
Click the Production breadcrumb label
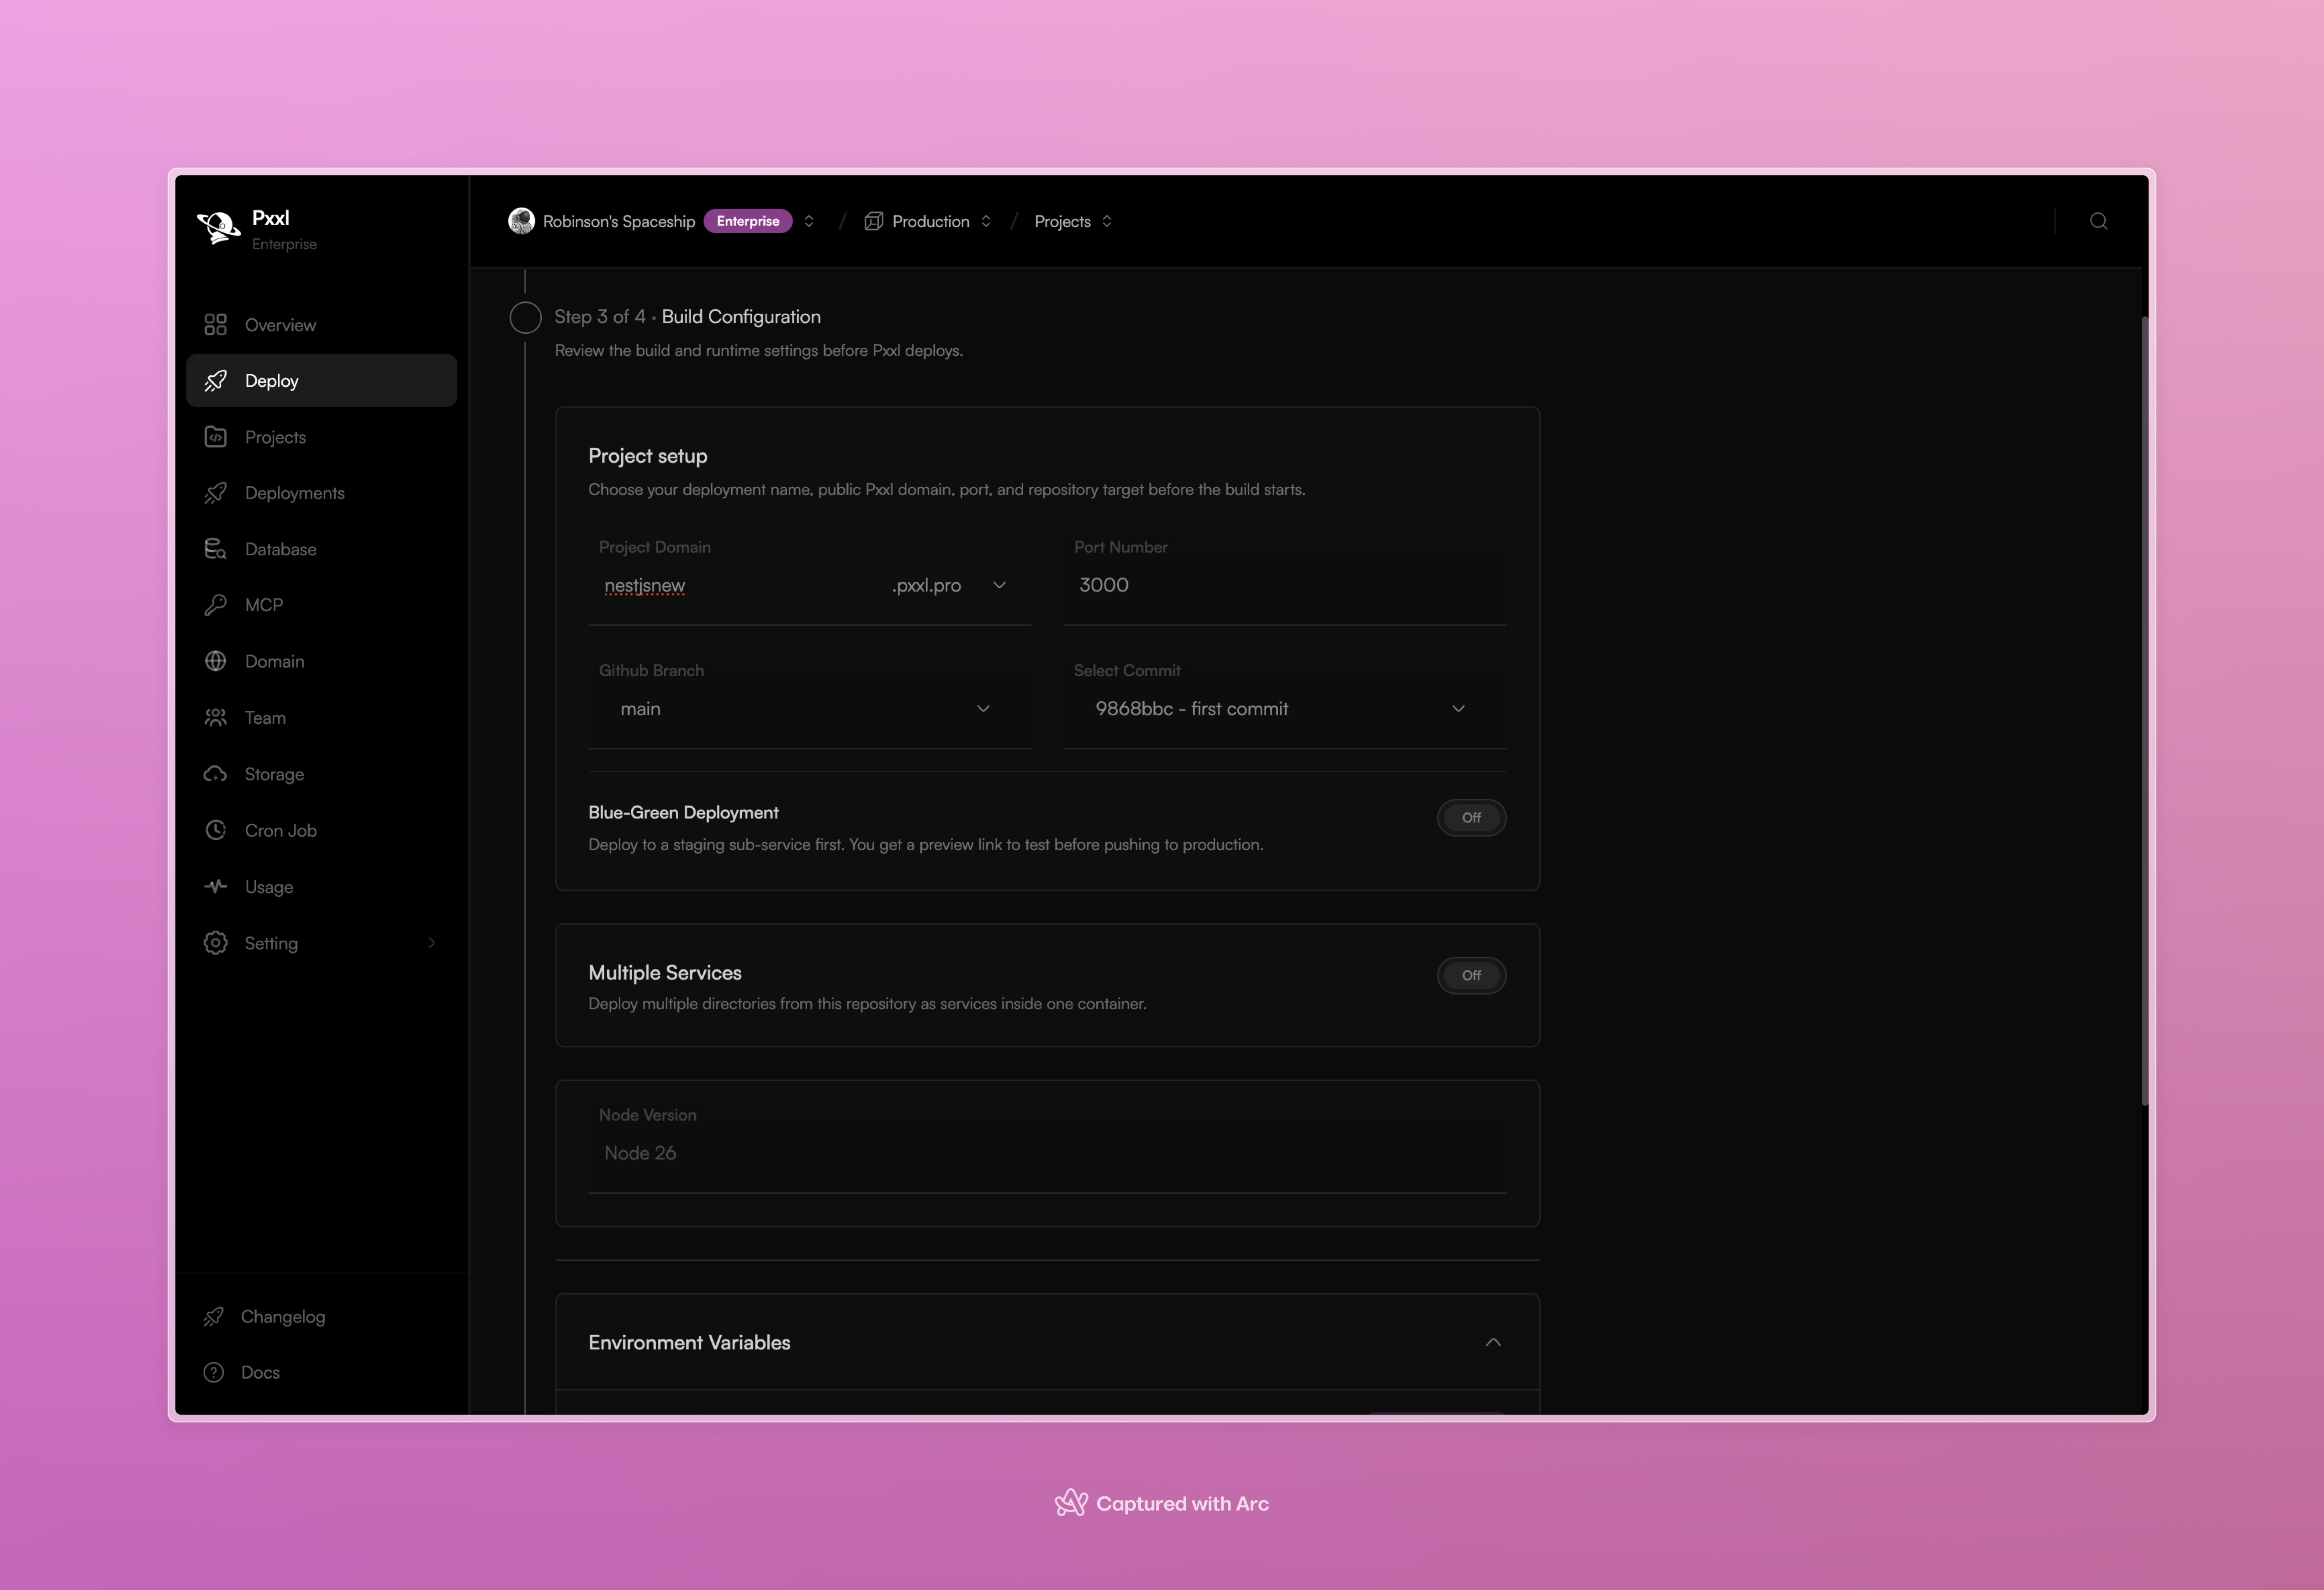pyautogui.click(x=930, y=221)
